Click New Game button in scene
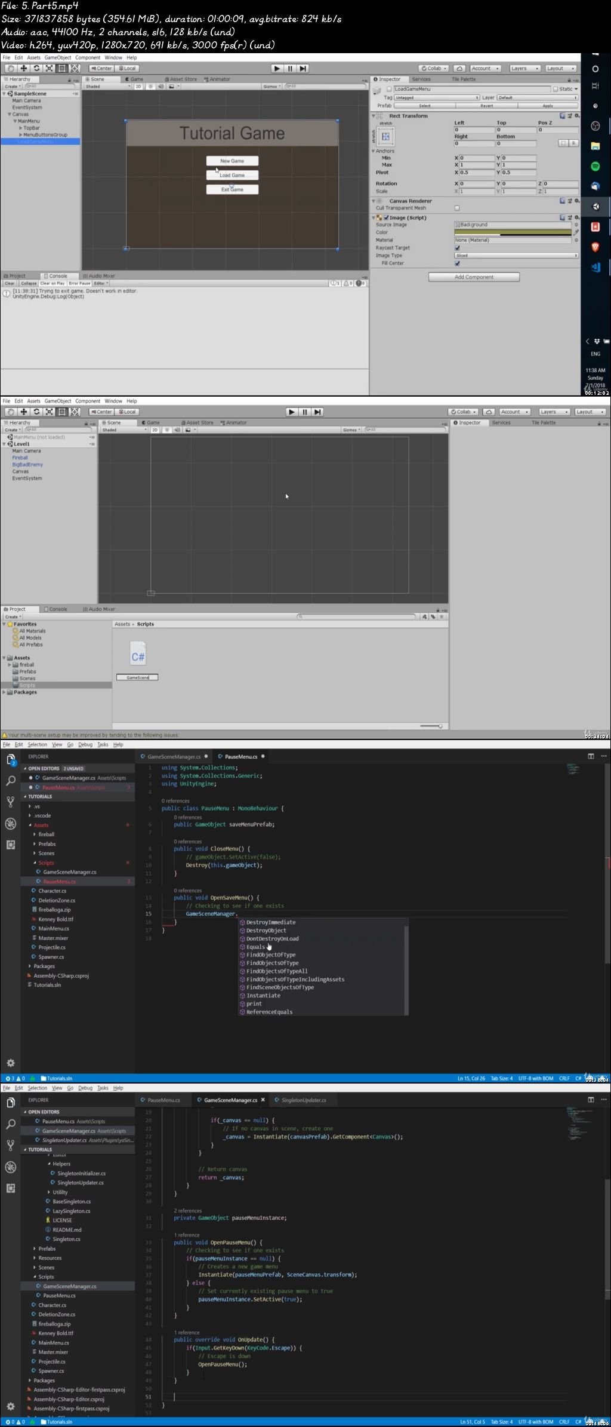The height and width of the screenshot is (1427, 611). (x=232, y=161)
